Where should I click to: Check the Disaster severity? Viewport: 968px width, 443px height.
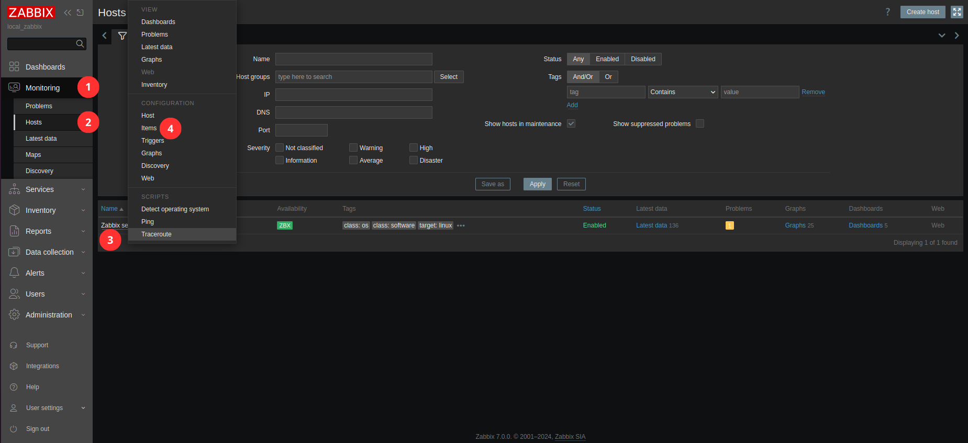coord(414,160)
